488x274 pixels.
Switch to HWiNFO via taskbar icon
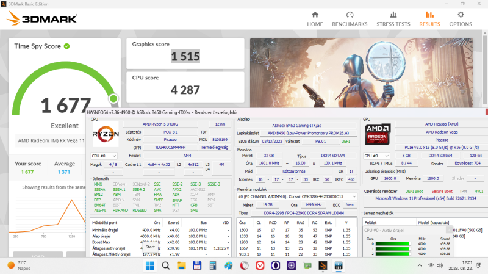point(339,265)
